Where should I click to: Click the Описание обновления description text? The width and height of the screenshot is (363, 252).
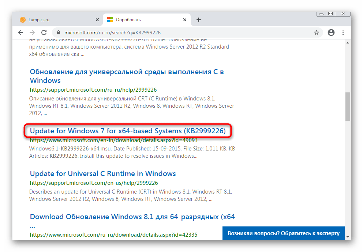tap(131, 106)
